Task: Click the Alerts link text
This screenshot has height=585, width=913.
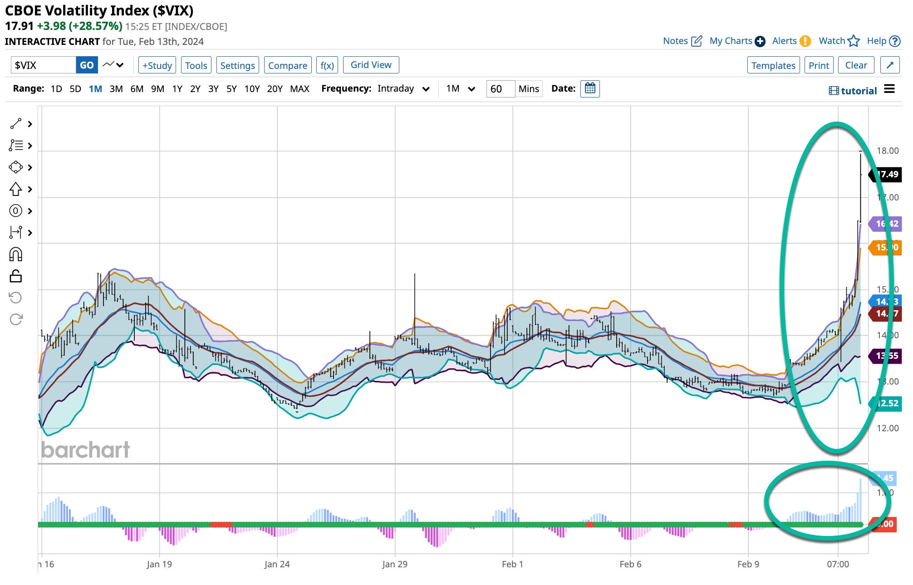Action: [x=784, y=41]
